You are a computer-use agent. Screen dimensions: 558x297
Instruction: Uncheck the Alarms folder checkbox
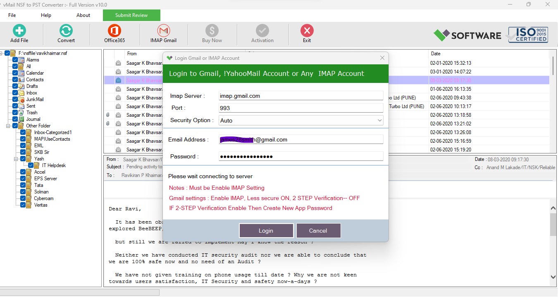(x=15, y=60)
